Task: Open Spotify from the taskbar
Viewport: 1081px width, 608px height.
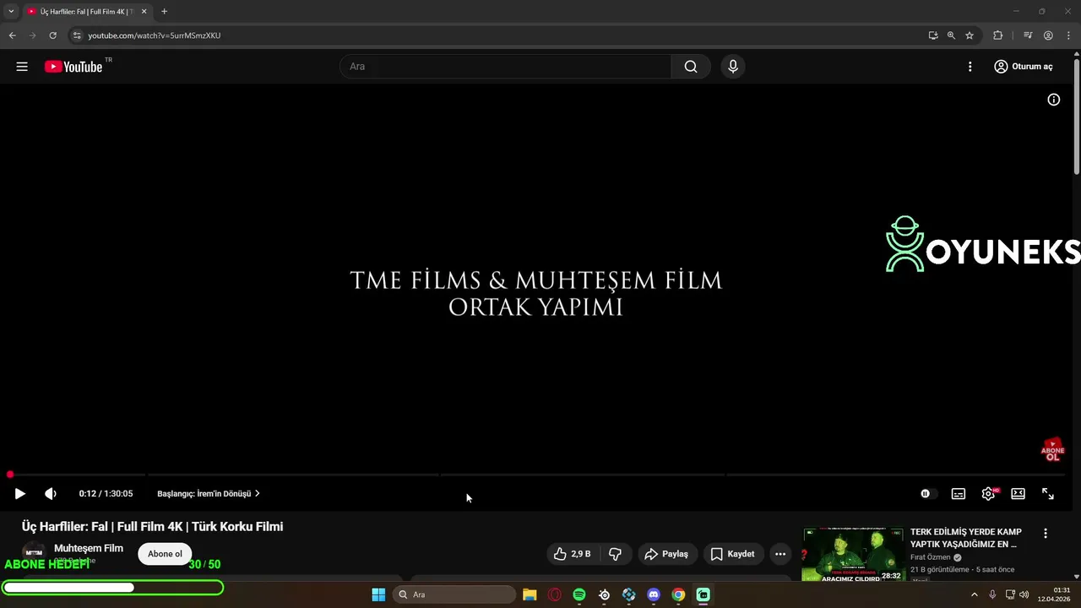Action: (x=579, y=594)
